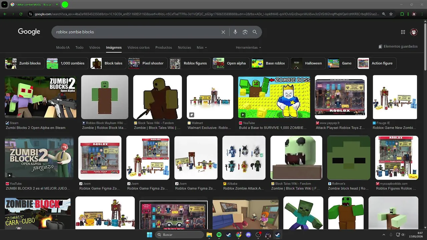This screenshot has width=427, height=240.
Task: Select the Imágenes tab
Action: (114, 47)
